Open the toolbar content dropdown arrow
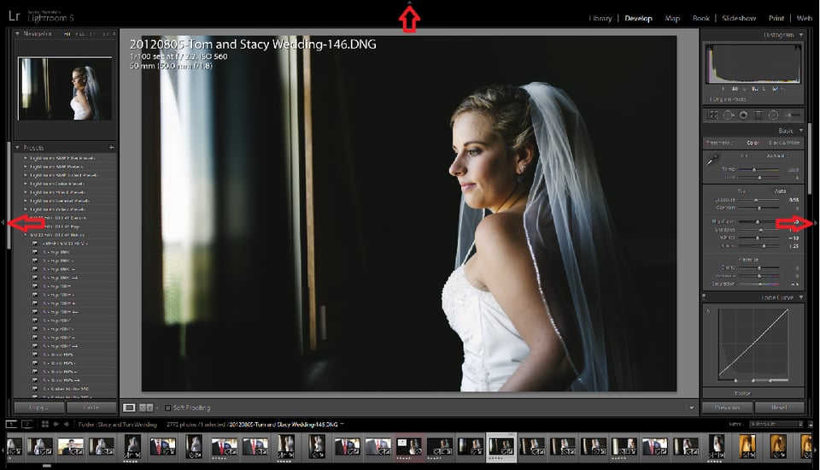Image resolution: width=820 pixels, height=470 pixels. point(691,408)
